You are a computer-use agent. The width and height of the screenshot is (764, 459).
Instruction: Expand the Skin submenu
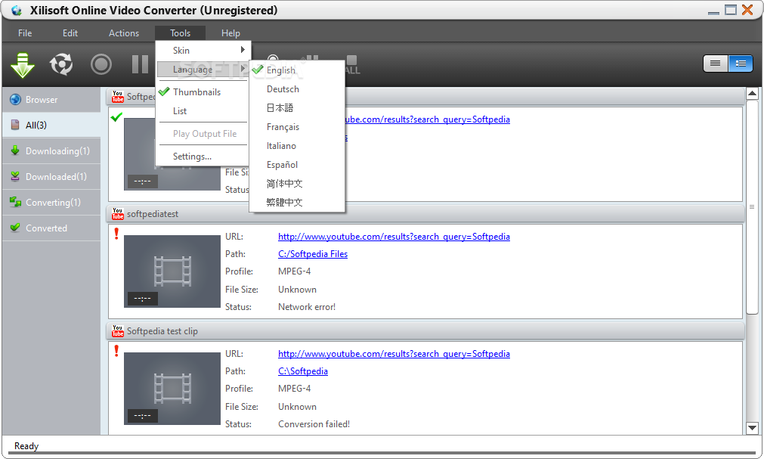(x=203, y=50)
